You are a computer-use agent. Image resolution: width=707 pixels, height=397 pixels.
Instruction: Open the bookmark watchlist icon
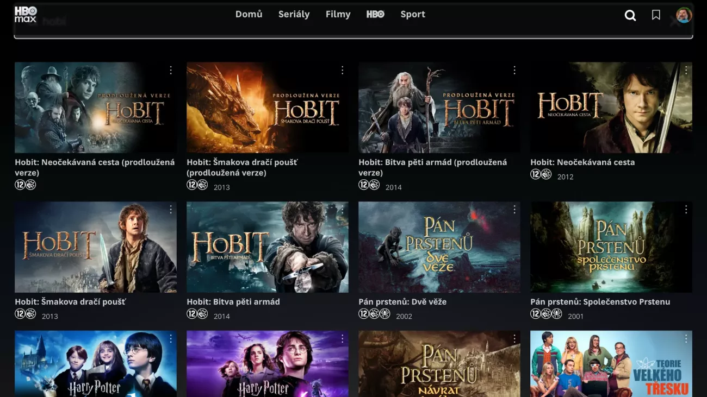(x=656, y=15)
